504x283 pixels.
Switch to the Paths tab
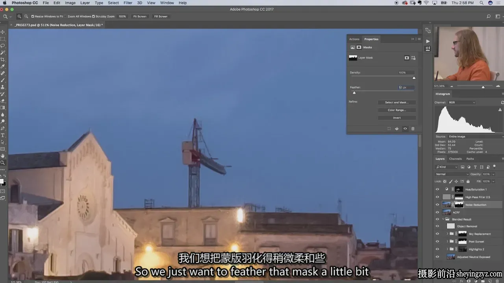(470, 159)
